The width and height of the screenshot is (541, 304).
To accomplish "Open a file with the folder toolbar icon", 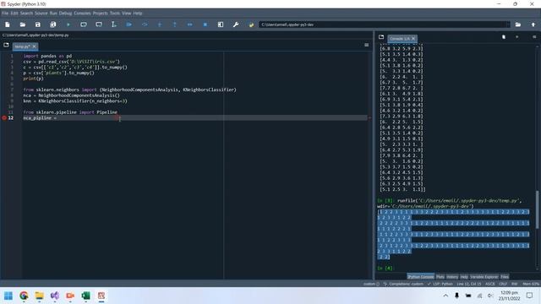I will 23,24.
